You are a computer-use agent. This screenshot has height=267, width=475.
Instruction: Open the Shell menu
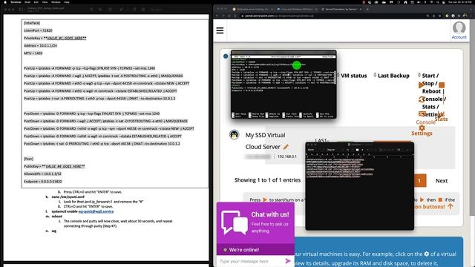pos(27,2)
